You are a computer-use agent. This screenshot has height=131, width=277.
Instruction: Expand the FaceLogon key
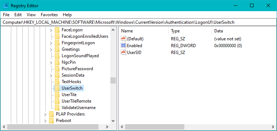point(51,30)
